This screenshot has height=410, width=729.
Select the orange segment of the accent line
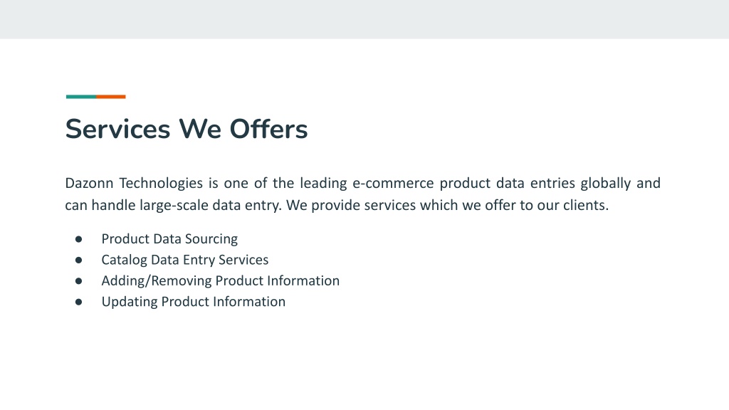(x=111, y=97)
